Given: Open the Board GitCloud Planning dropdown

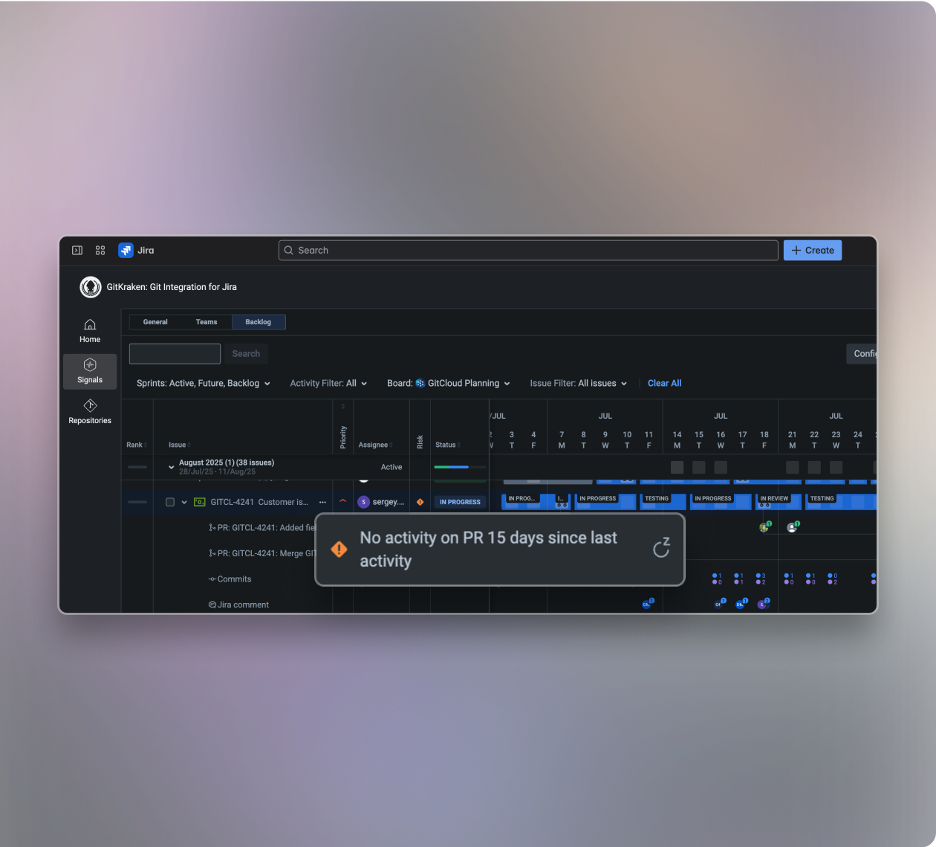Looking at the screenshot, I should tap(449, 384).
